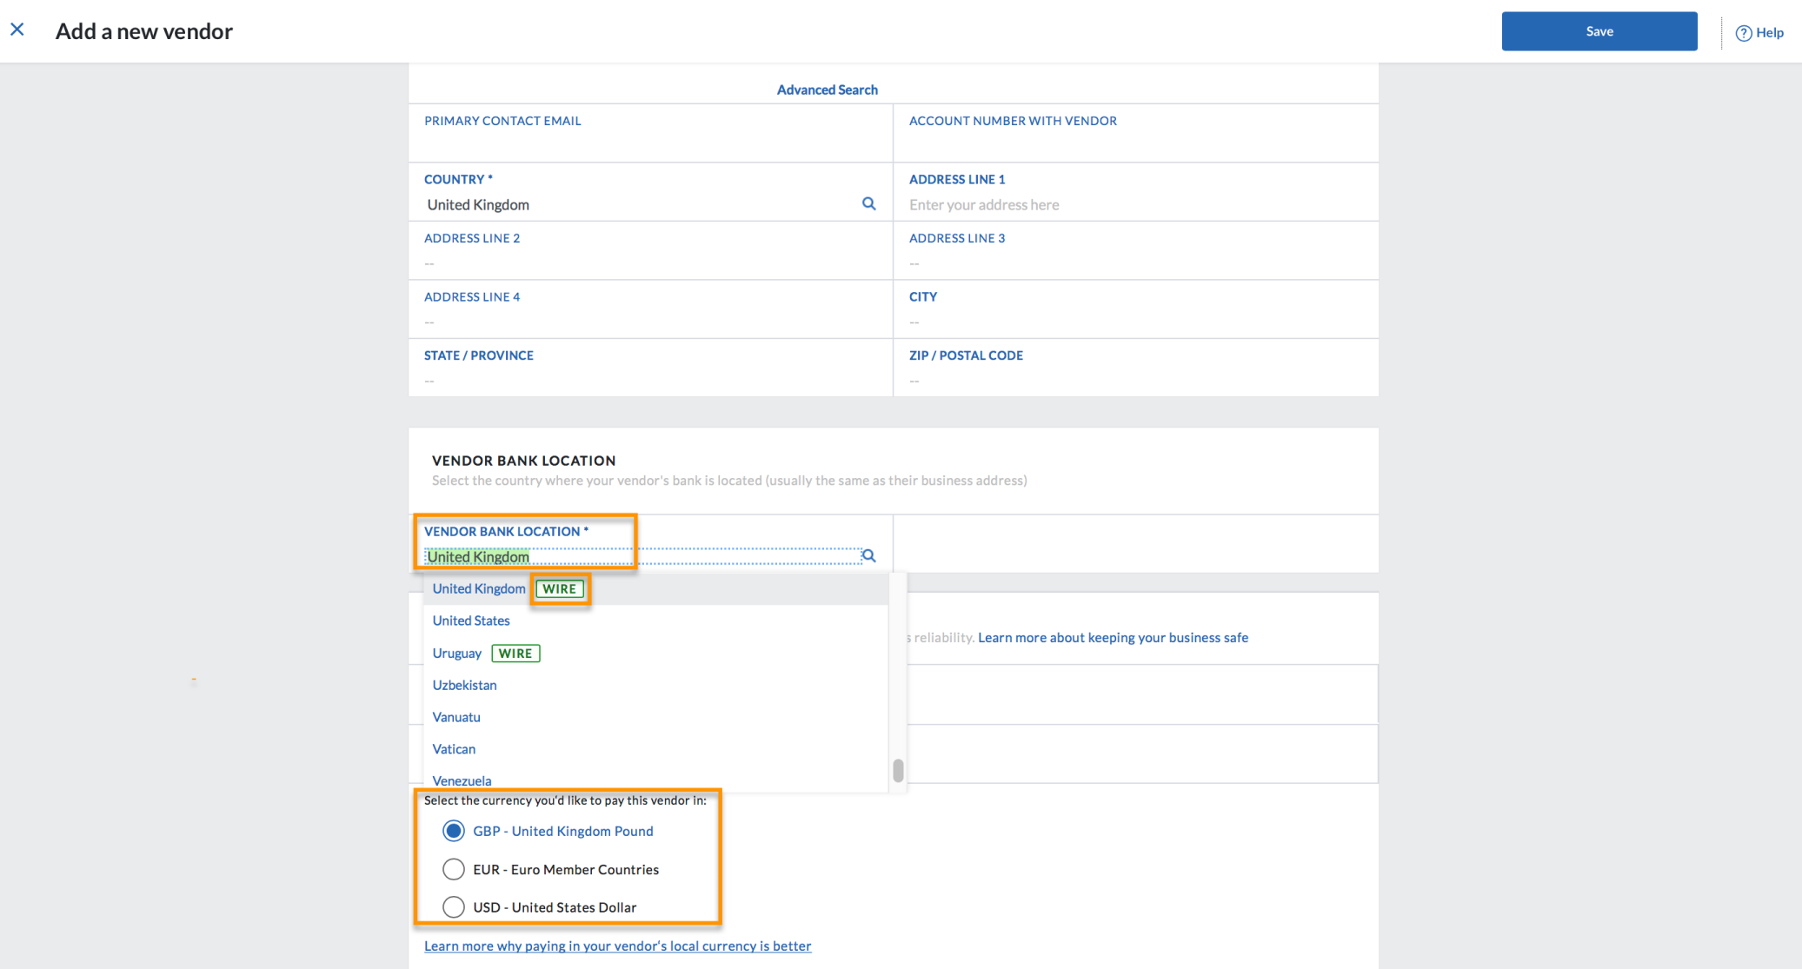Click the Help question mark icon

[x=1743, y=33]
